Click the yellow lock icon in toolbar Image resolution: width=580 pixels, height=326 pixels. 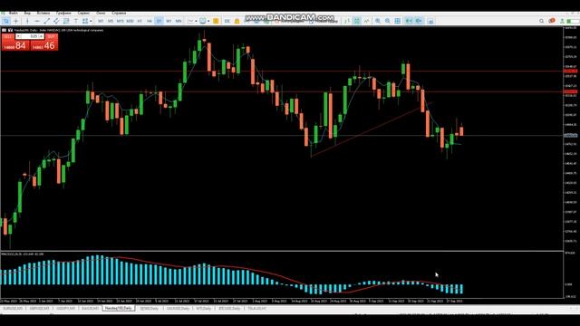tap(237, 21)
